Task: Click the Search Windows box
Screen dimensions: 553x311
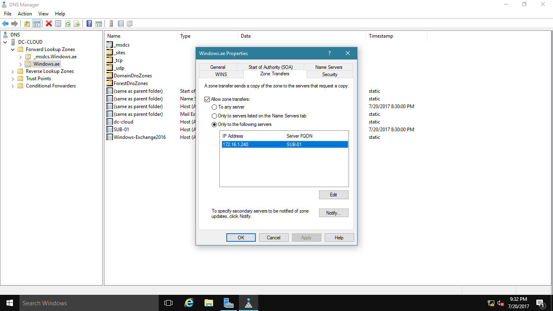Action: point(89,303)
